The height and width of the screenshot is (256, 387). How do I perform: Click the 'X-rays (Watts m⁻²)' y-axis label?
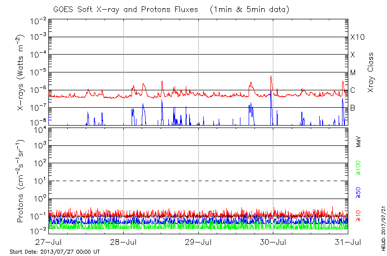coord(21,72)
